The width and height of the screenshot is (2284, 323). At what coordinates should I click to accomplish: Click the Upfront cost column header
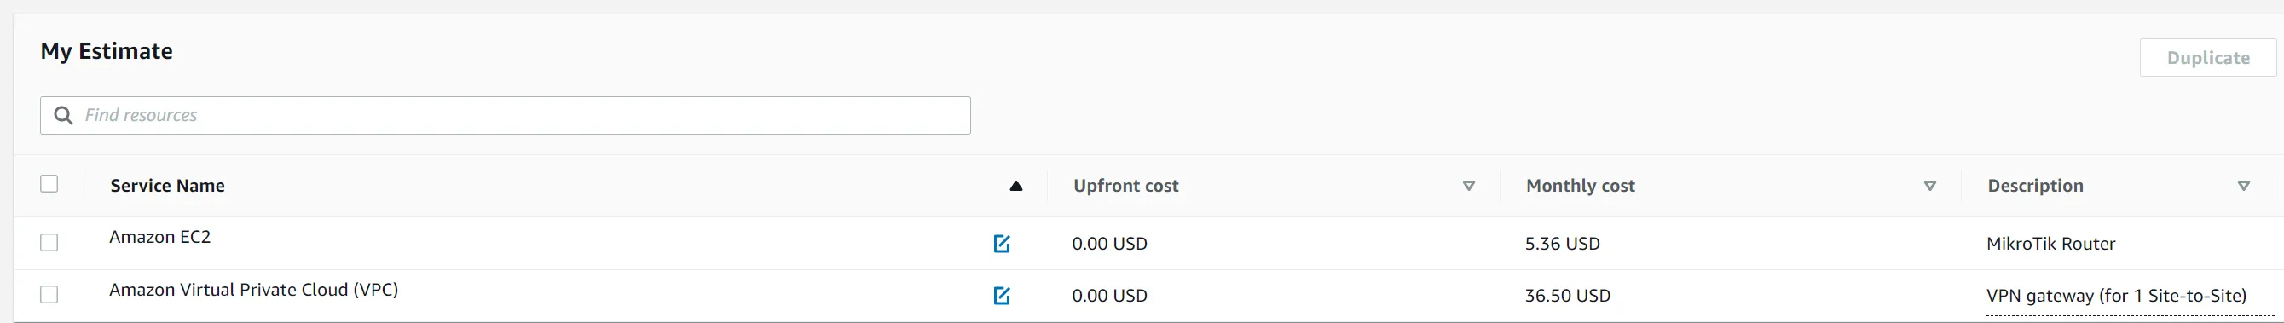coord(1126,186)
